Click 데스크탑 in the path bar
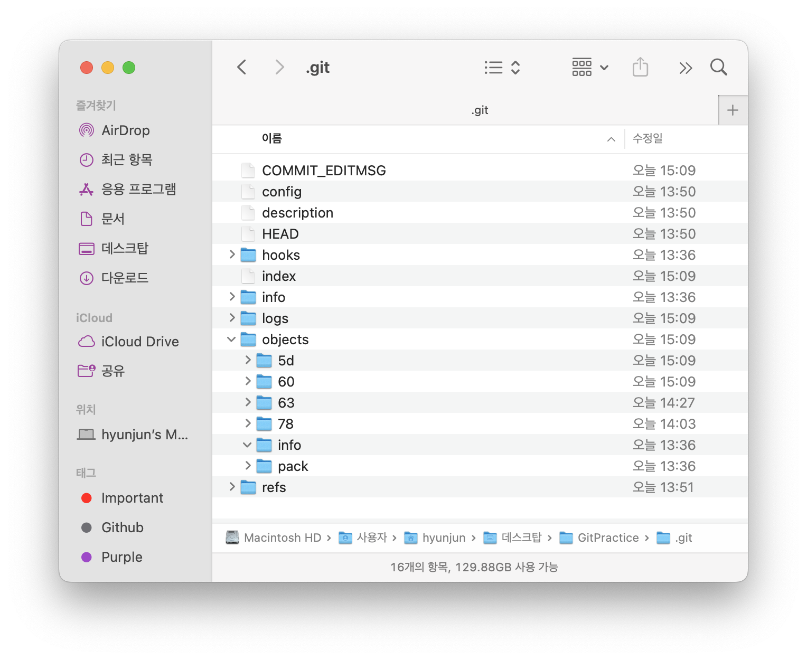 (512, 538)
